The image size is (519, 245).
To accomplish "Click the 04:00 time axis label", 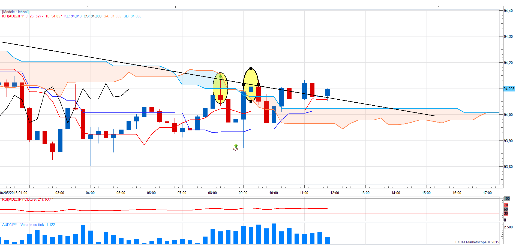I will (x=90, y=193).
